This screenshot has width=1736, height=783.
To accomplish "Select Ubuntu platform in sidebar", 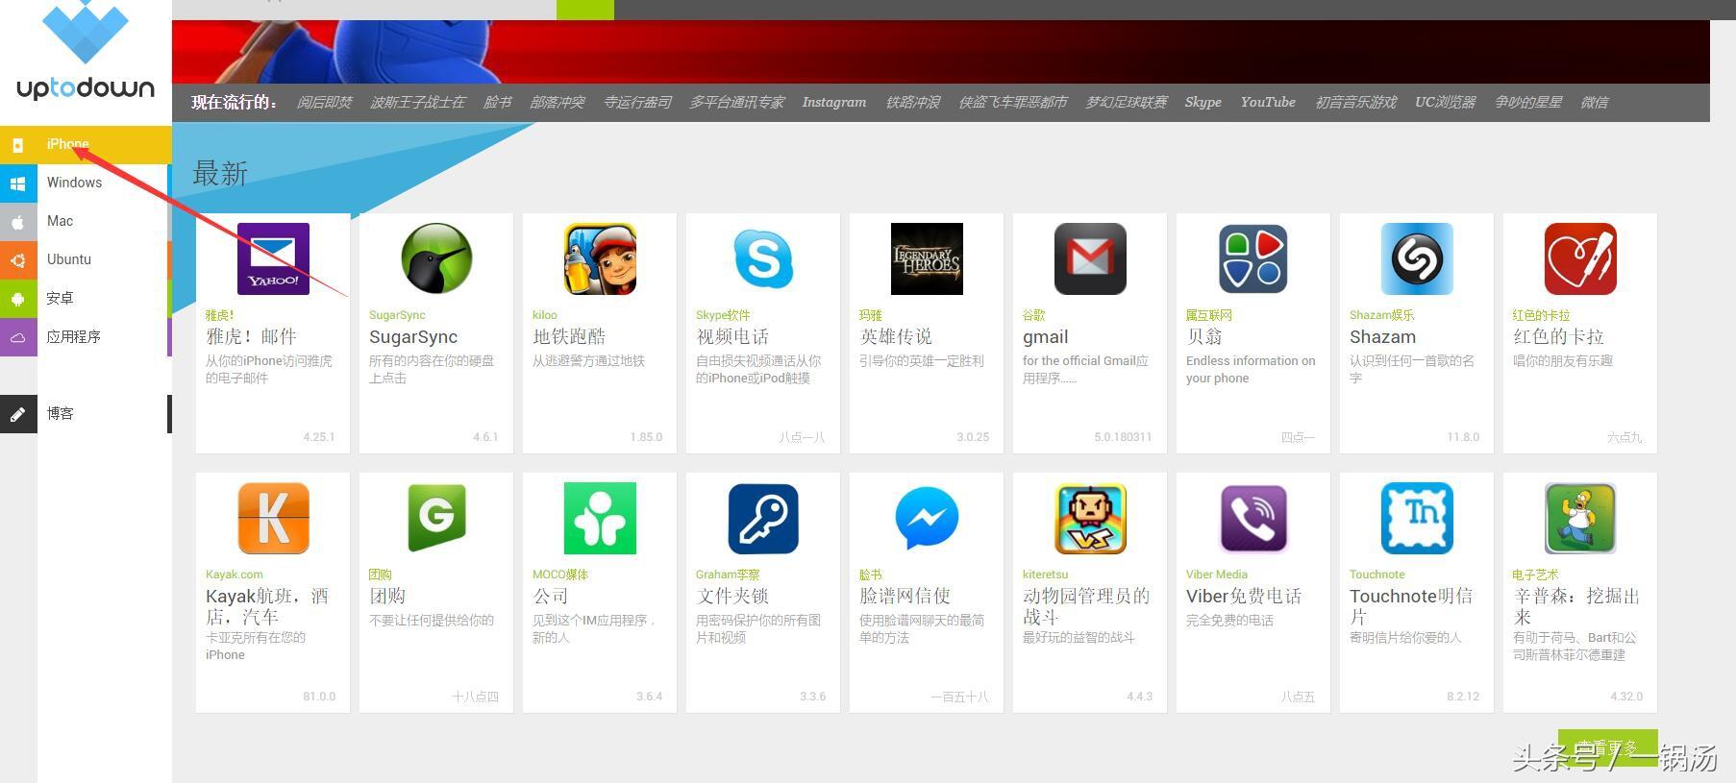I will coord(69,259).
